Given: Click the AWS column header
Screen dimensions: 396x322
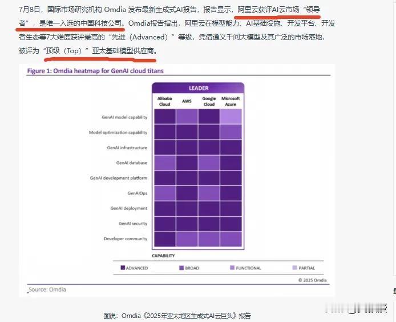Looking at the screenshot, I should click(187, 101).
